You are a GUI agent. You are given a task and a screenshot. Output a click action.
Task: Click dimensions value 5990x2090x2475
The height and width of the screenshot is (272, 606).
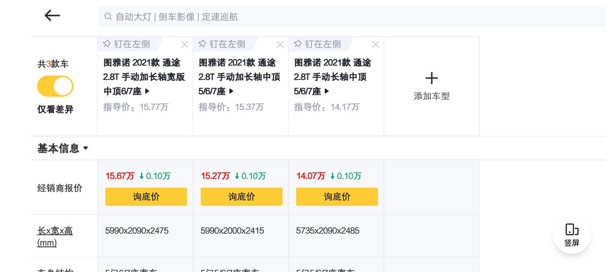point(137,230)
